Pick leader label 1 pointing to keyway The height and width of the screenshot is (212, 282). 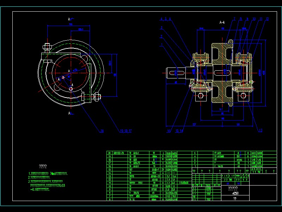point(162,45)
